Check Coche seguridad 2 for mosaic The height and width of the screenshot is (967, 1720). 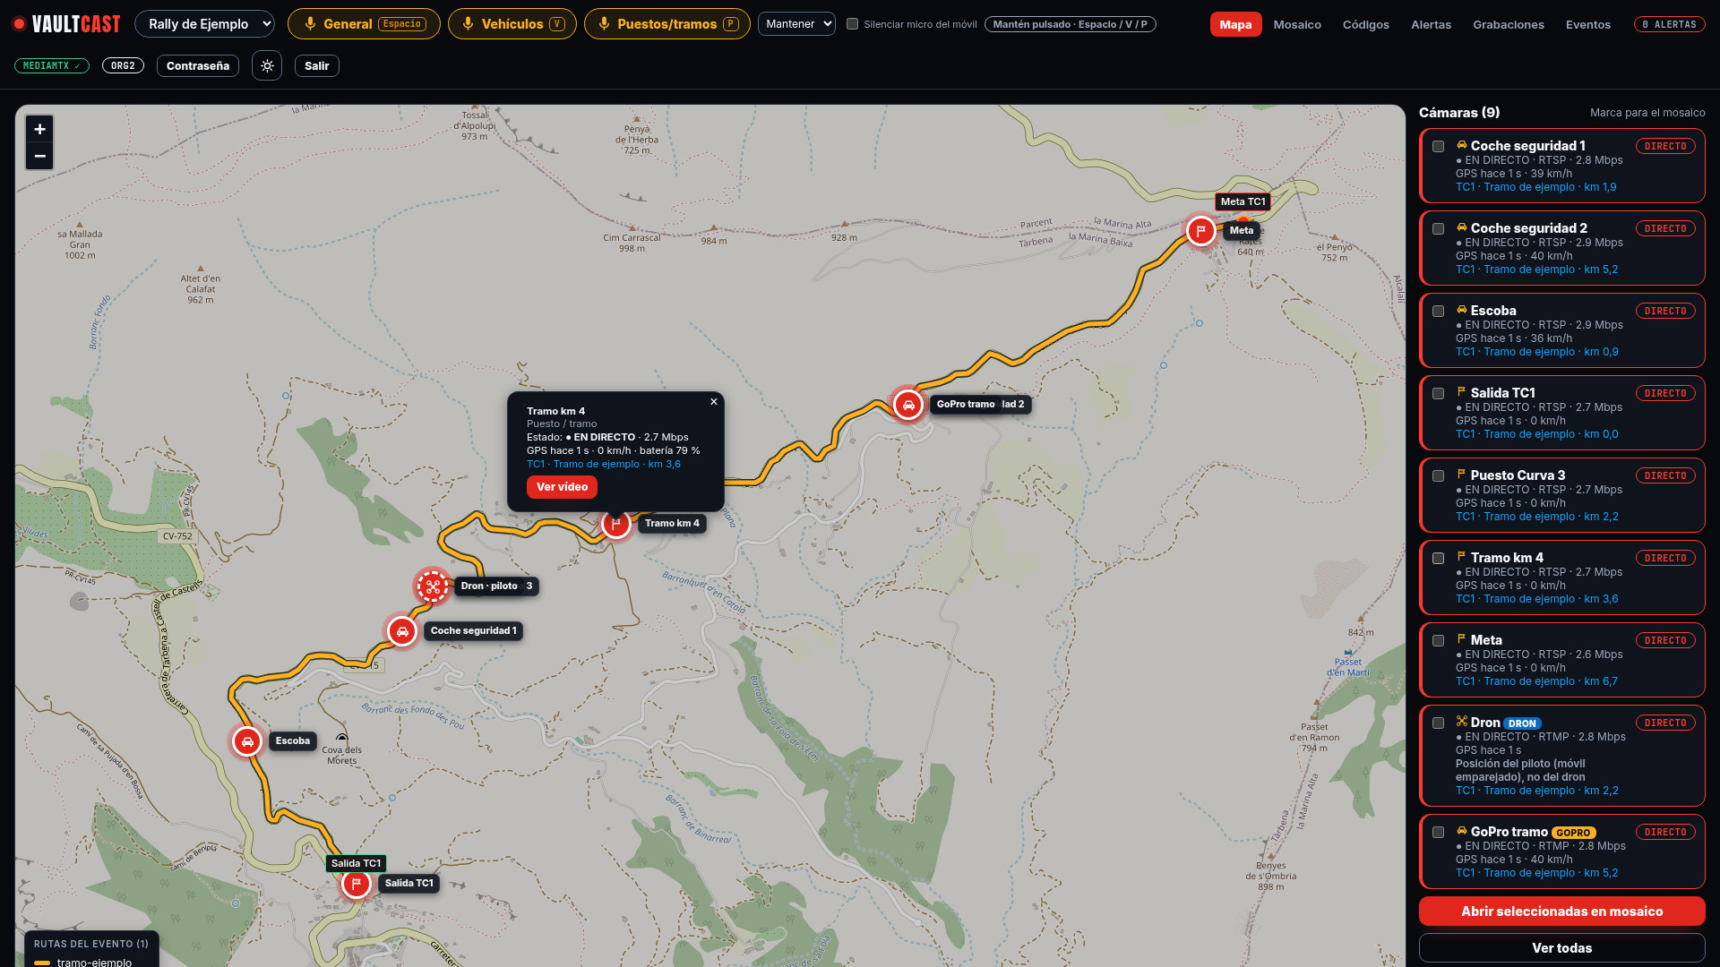click(1438, 229)
